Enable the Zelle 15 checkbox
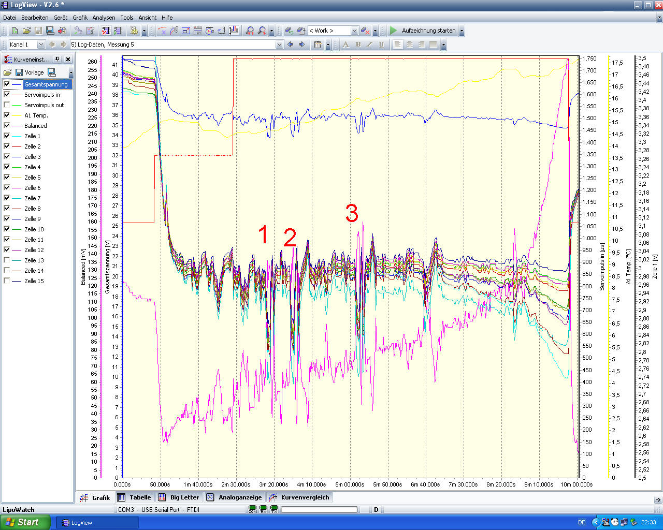This screenshot has height=530, width=663. [x=7, y=281]
